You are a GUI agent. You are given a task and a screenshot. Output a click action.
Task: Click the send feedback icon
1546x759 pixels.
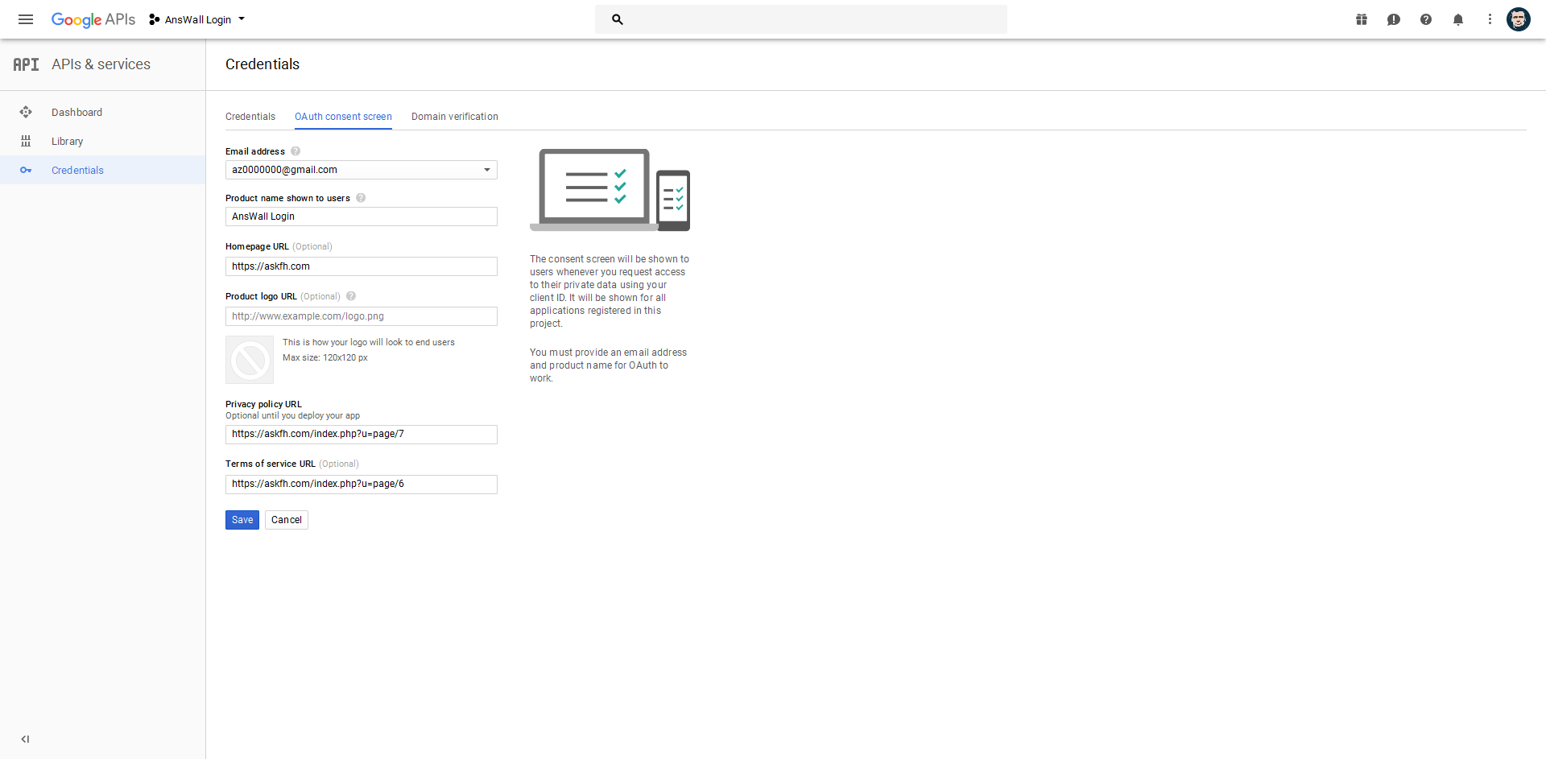(x=1394, y=19)
